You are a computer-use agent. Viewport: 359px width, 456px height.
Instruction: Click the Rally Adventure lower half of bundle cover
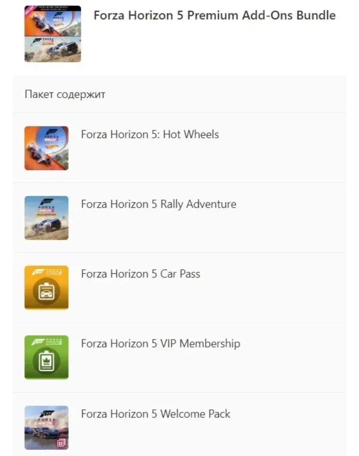click(x=52, y=49)
